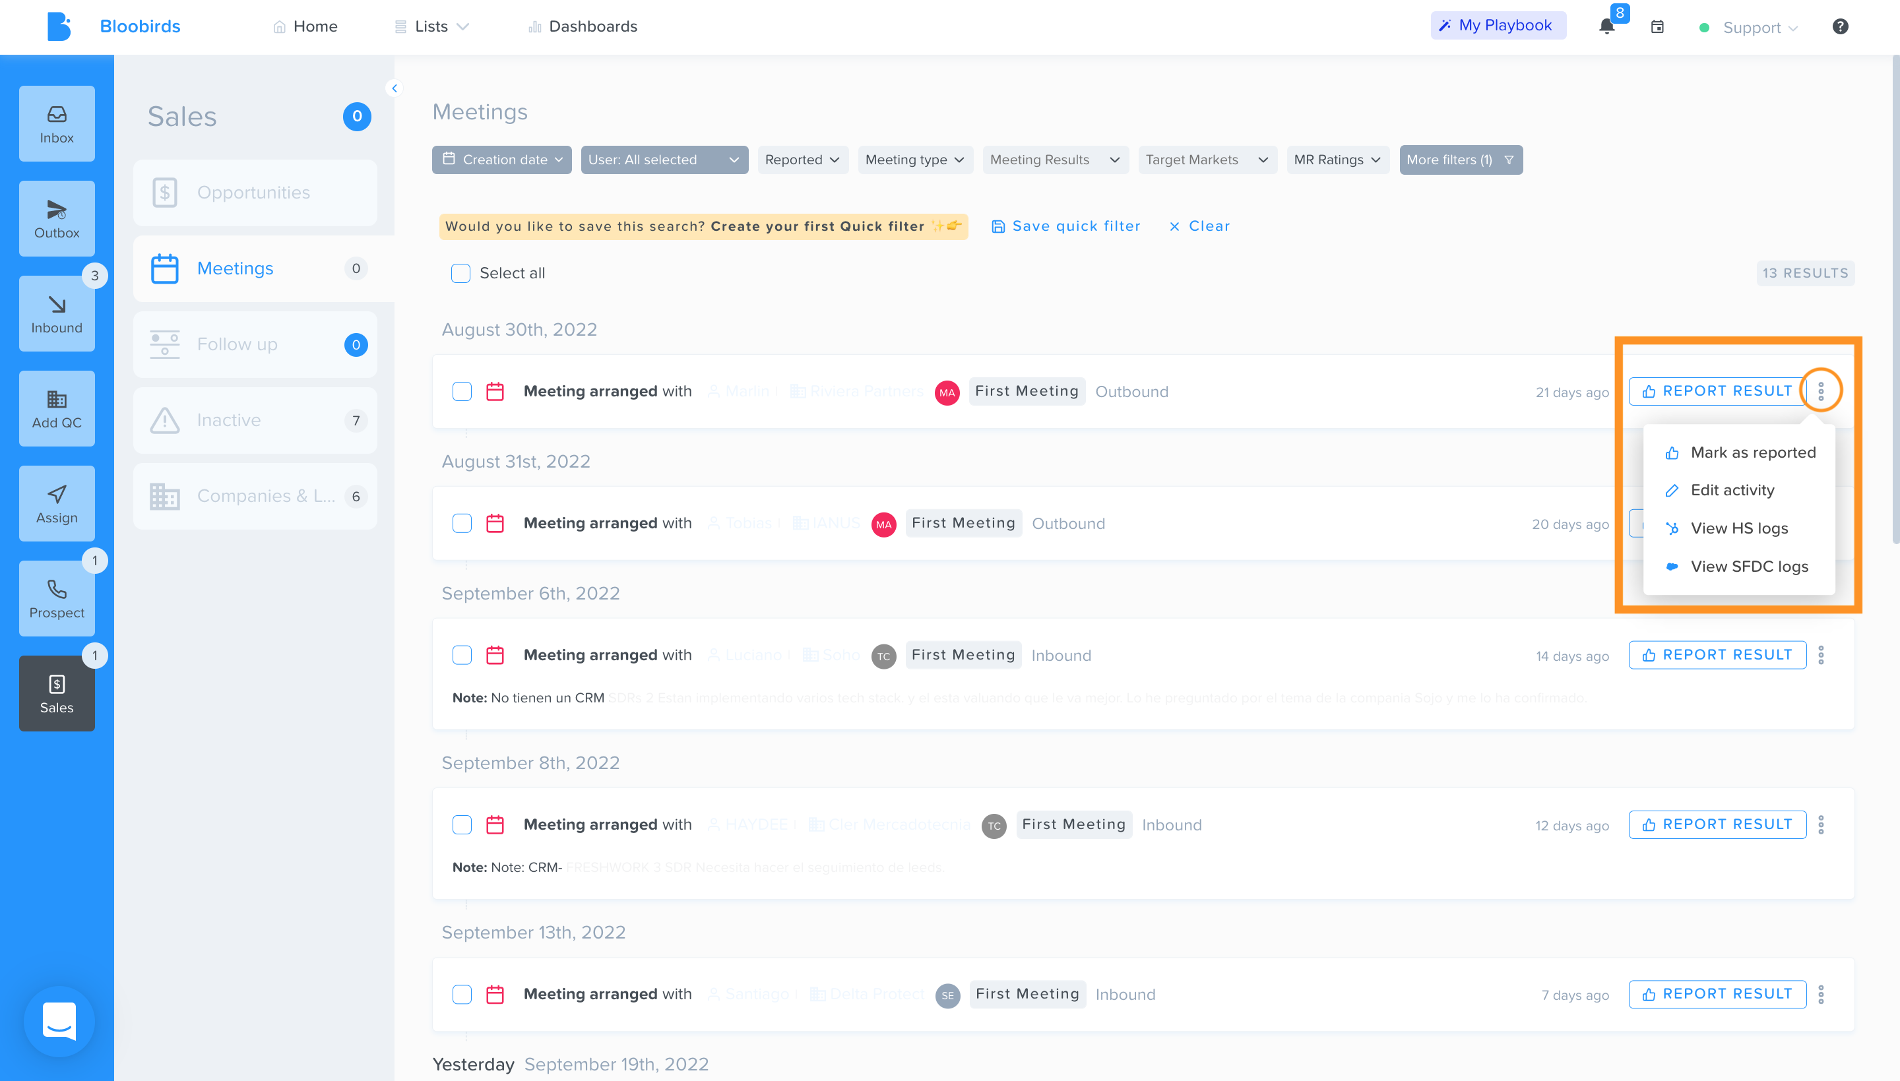The image size is (1900, 1081).
Task: Open the Lists dropdown in top navigation
Action: (431, 27)
